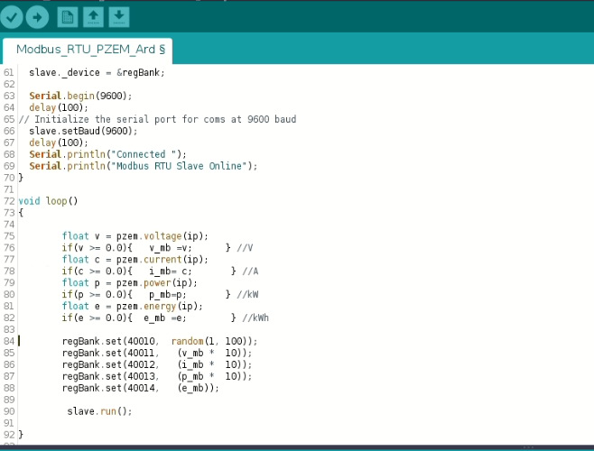
Task: Click regBank.set(40014 line with e_mb
Action: click(x=141, y=389)
